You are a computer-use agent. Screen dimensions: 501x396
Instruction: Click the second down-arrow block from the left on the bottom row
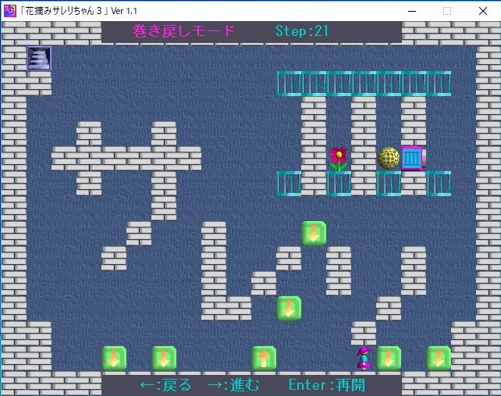164,359
